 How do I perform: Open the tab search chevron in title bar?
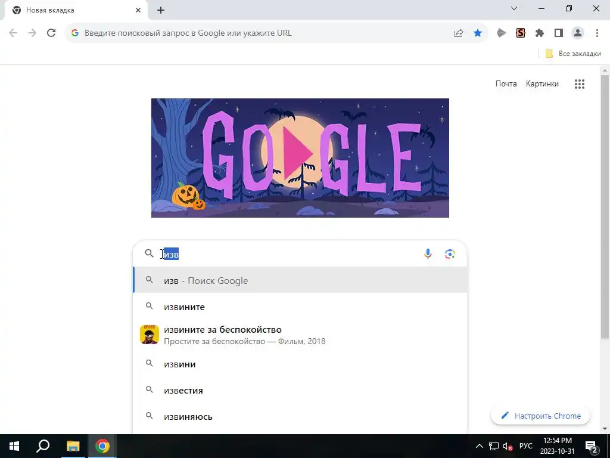point(514,8)
